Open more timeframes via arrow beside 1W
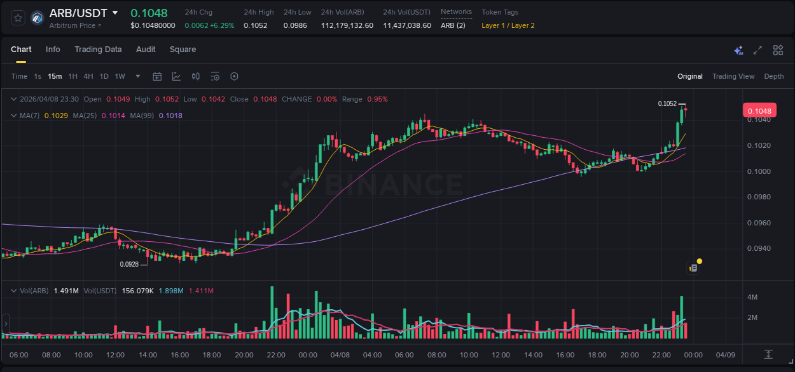The height and width of the screenshot is (372, 795). [x=137, y=76]
